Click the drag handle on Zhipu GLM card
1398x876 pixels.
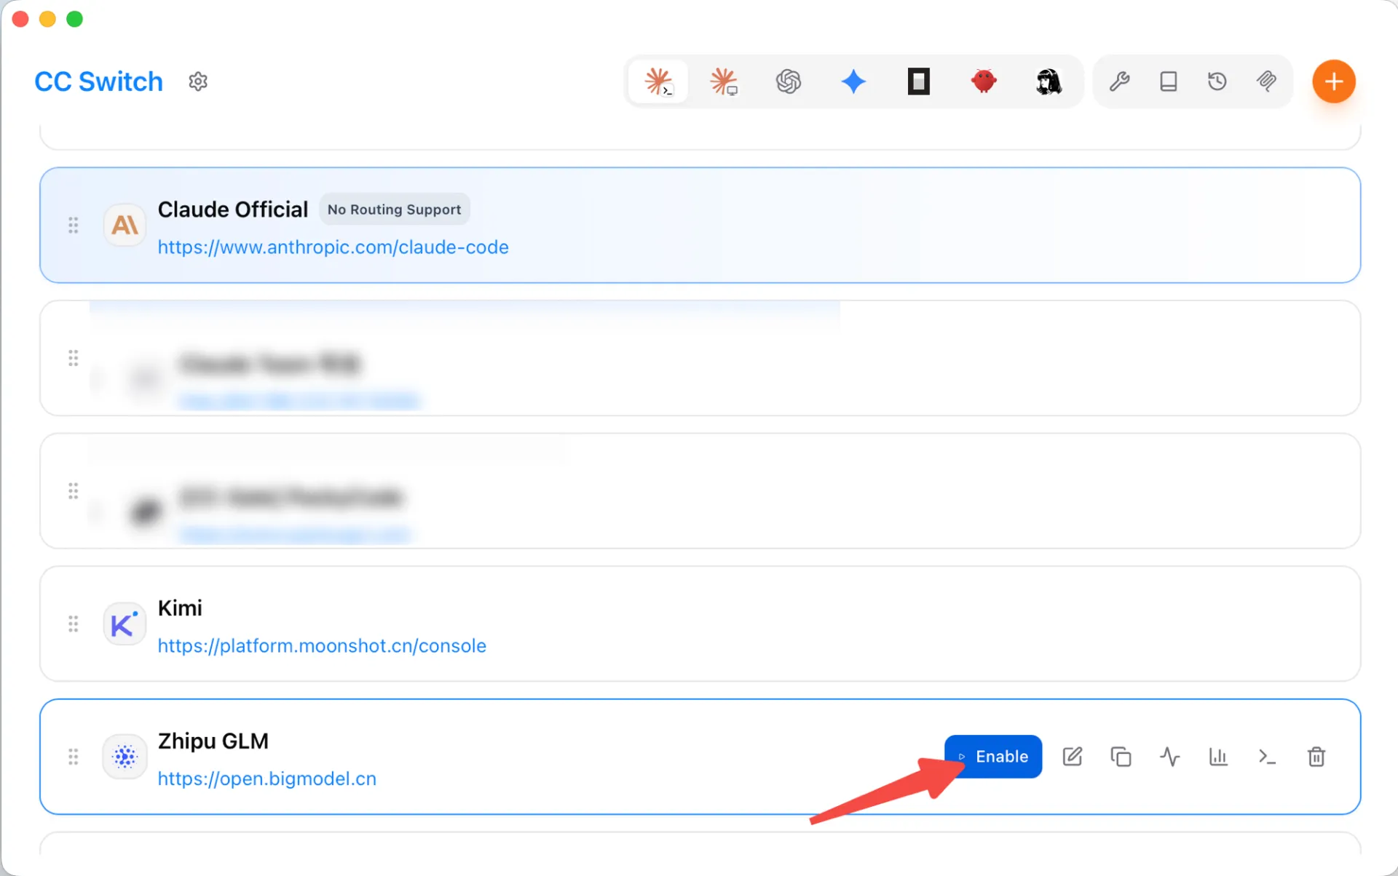[74, 757]
